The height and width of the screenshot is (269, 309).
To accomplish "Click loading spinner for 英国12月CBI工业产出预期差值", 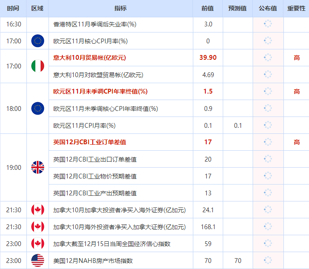I will coord(268,193).
